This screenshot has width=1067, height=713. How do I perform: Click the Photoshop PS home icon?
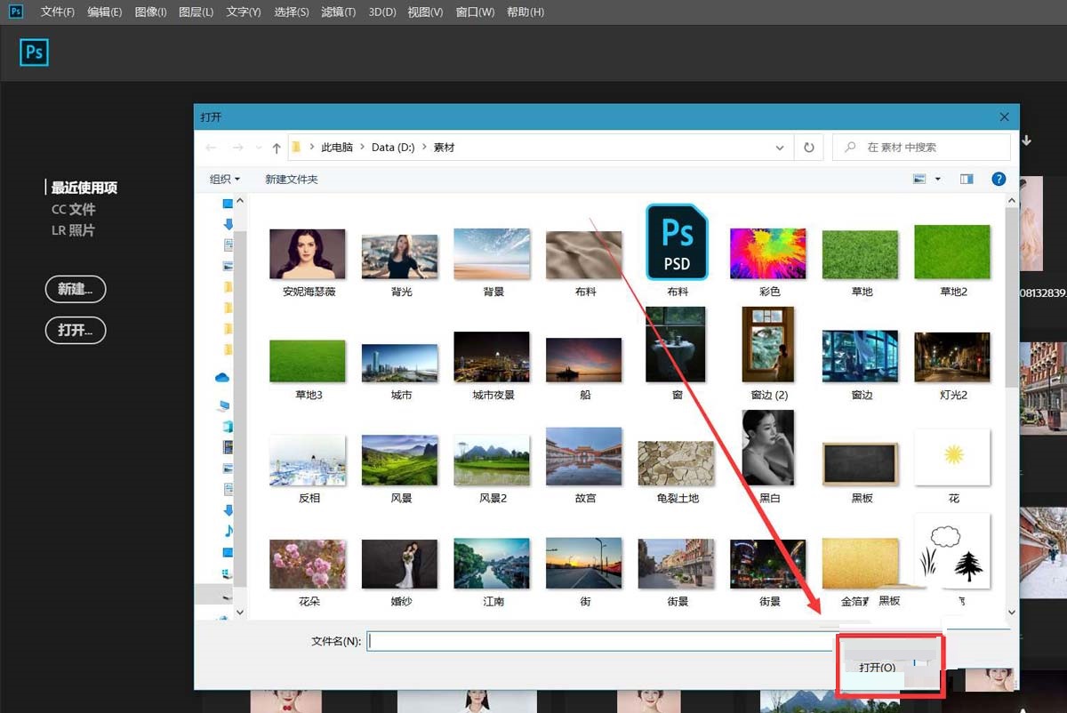pyautogui.click(x=34, y=52)
